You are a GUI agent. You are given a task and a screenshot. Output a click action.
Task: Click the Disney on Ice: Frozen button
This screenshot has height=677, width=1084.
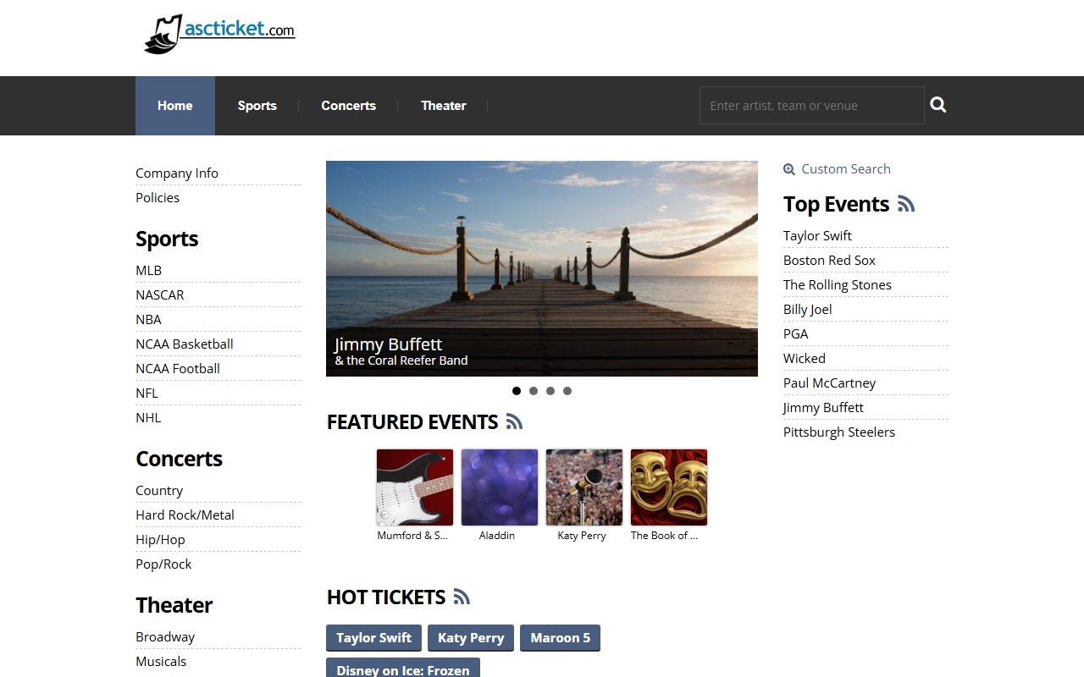(x=403, y=668)
